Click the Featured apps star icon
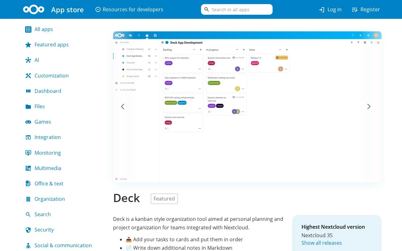Image resolution: width=402 pixels, height=251 pixels. coord(28,45)
